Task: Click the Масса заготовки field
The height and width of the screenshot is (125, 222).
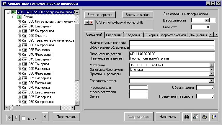Action: [x=138, y=92]
